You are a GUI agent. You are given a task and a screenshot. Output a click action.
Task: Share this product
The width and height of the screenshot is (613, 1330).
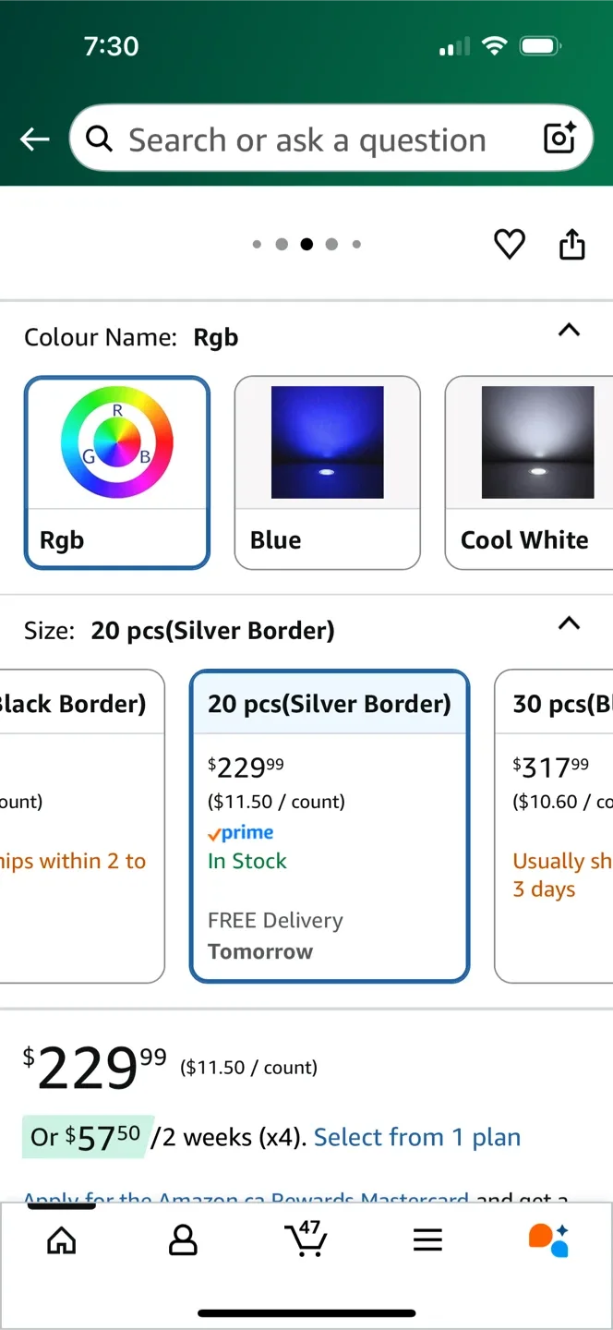click(x=571, y=244)
